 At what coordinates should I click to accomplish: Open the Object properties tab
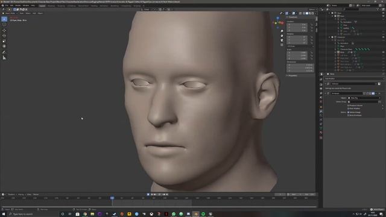tap(321, 107)
